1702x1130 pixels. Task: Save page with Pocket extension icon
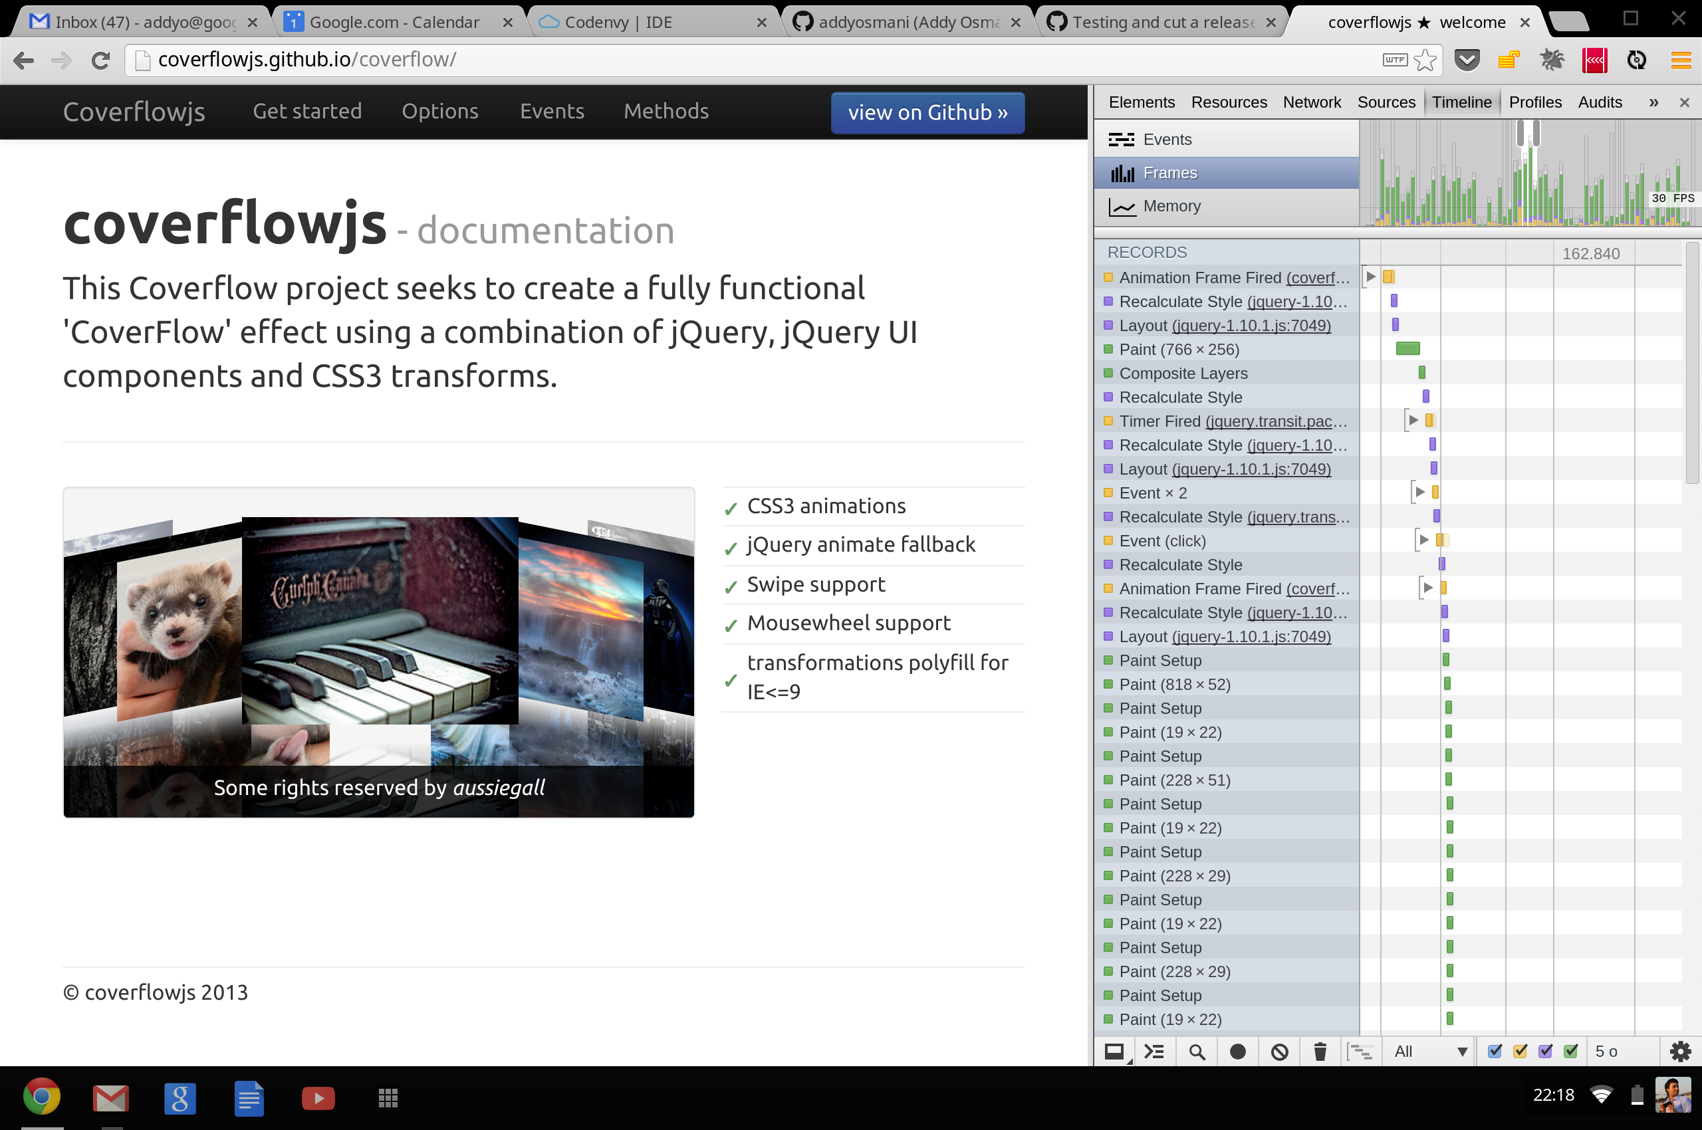coord(1467,60)
